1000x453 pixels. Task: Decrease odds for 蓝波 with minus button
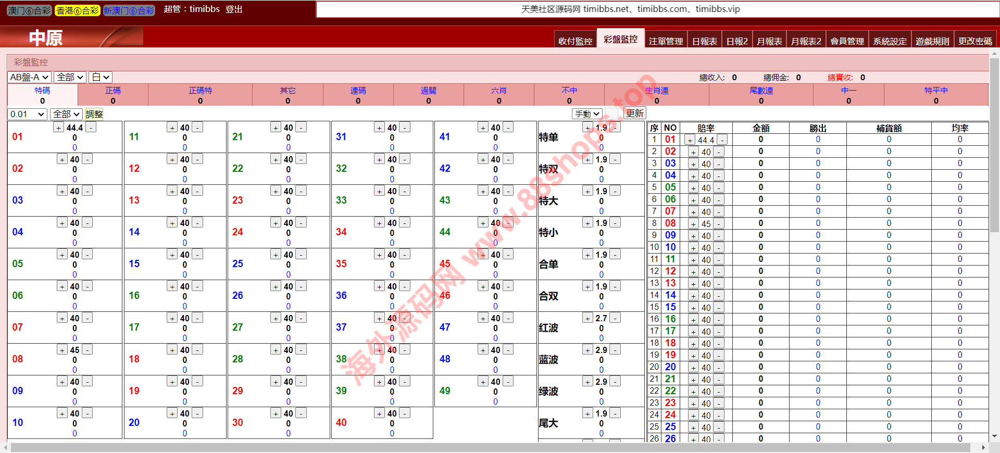[615, 350]
